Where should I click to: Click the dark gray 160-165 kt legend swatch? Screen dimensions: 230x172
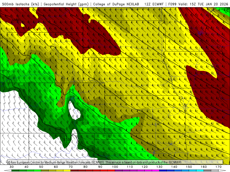click(x=207, y=171)
